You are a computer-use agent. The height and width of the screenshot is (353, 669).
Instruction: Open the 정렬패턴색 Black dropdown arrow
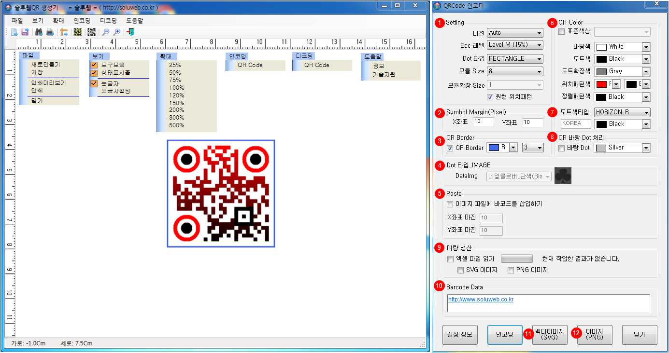point(646,97)
